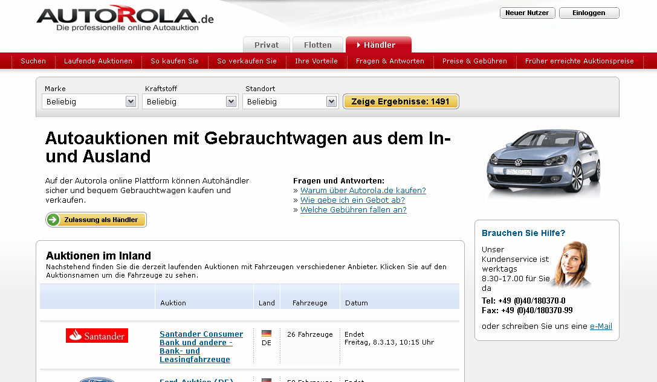The width and height of the screenshot is (657, 382).
Task: Open link Warum über Autorola.de kaufen?
Action: pyautogui.click(x=363, y=190)
